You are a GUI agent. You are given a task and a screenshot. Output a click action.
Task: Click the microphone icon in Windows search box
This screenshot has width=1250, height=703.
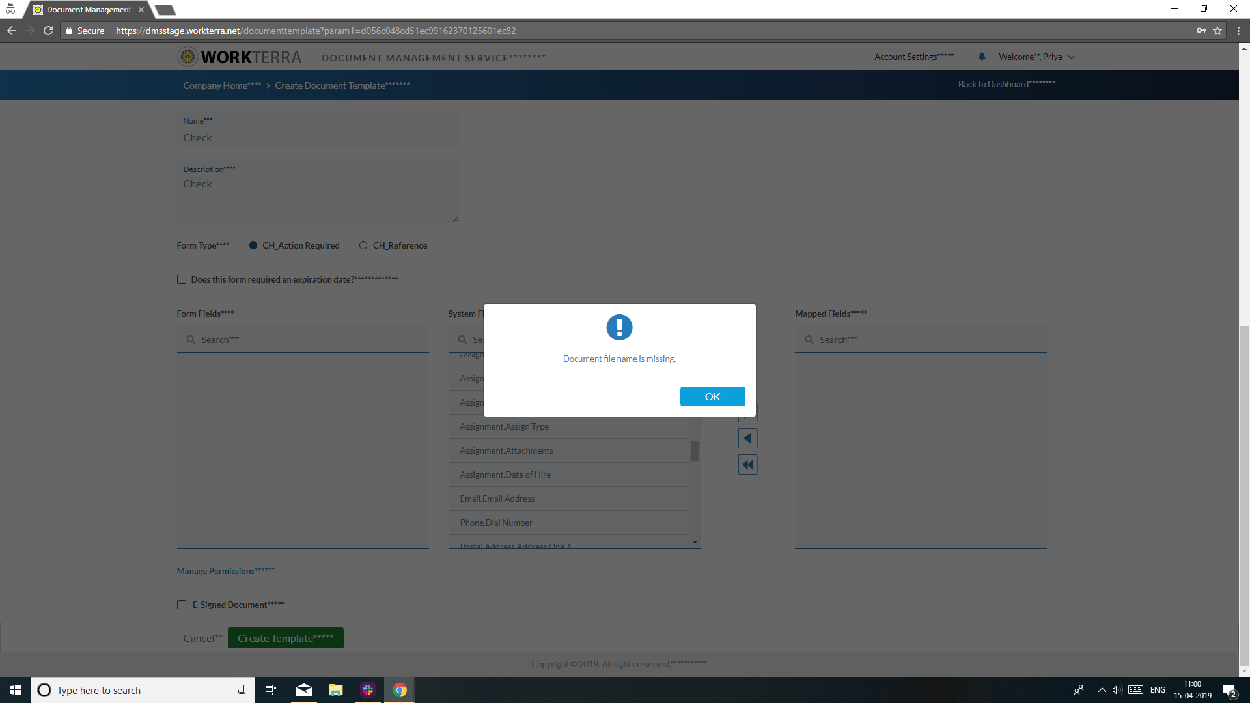click(241, 690)
